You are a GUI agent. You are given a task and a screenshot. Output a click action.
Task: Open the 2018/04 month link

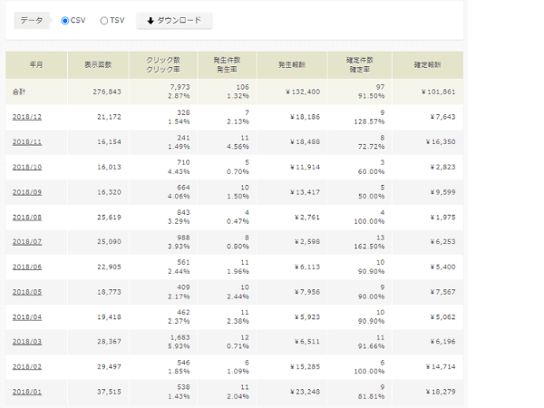(x=26, y=319)
